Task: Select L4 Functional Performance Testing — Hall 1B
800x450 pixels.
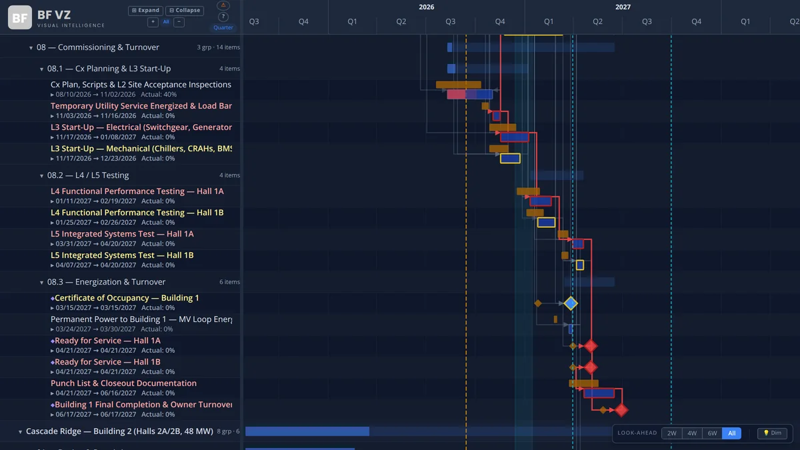Action: point(137,213)
